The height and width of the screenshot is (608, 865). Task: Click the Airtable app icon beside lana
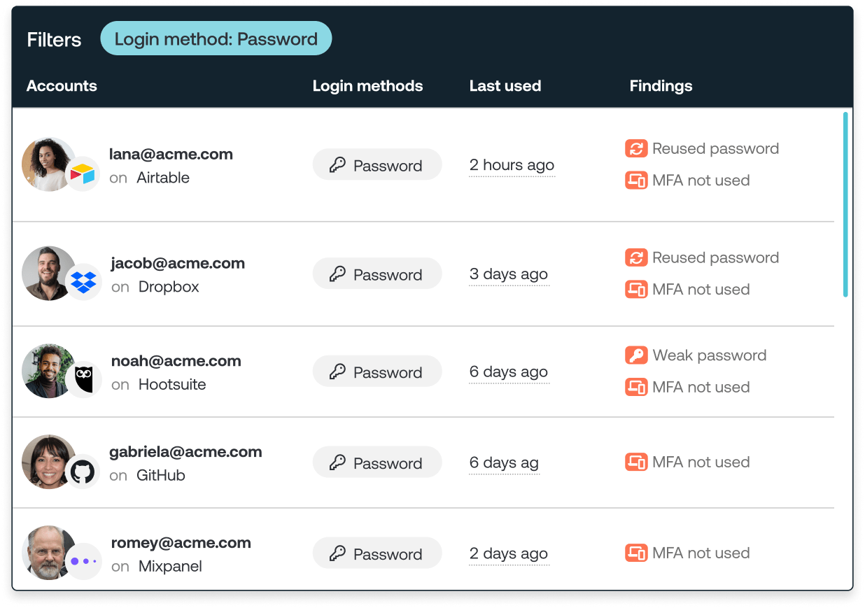click(83, 174)
